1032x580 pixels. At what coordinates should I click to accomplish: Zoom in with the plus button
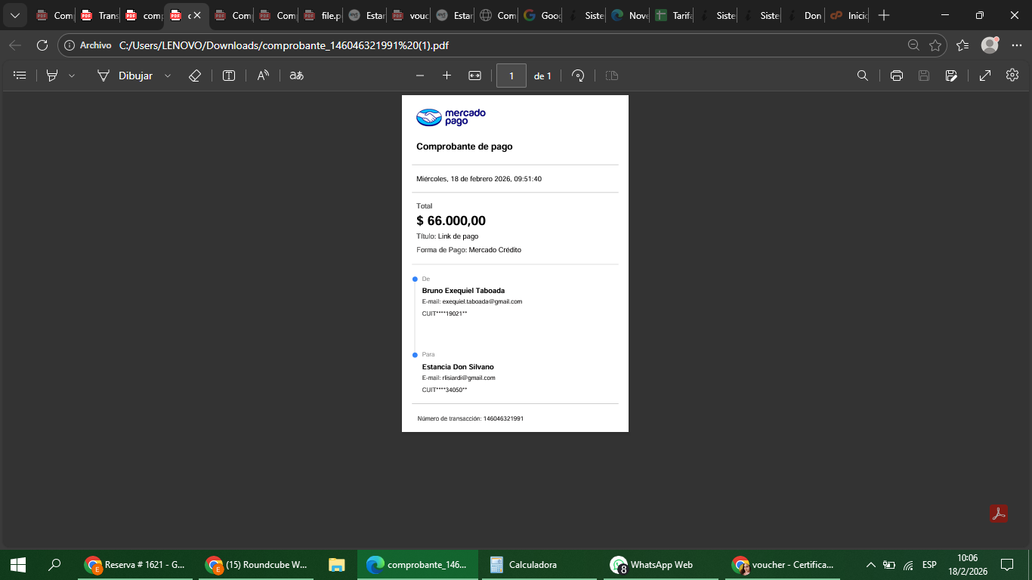pos(446,76)
